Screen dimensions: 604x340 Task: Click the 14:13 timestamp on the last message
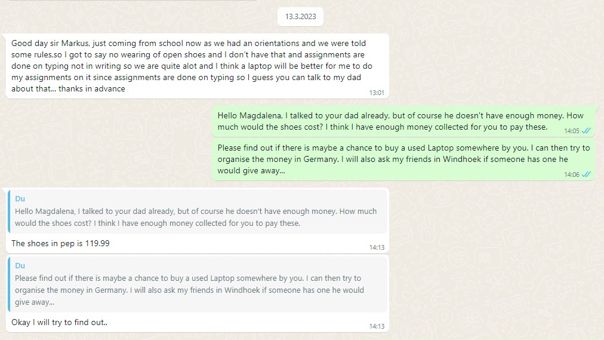(x=377, y=326)
